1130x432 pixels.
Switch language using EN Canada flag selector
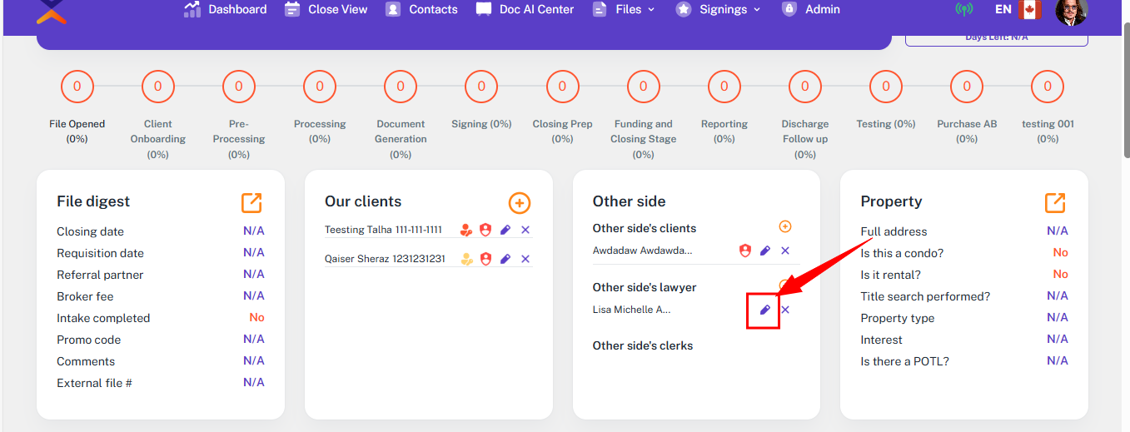1018,10
